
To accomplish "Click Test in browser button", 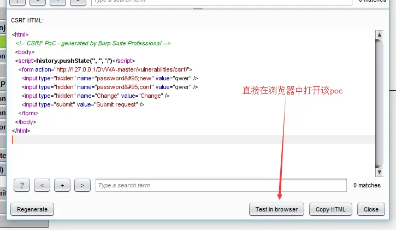I will (x=276, y=209).
